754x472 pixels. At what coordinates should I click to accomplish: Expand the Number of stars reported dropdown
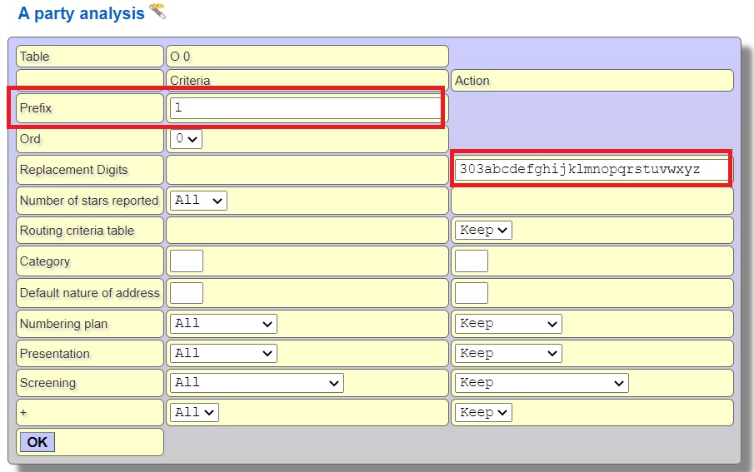click(x=198, y=201)
